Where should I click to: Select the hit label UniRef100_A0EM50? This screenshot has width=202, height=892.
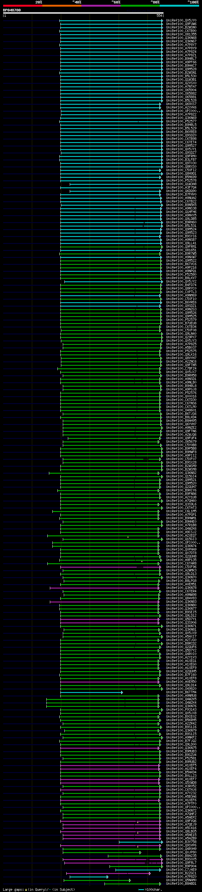pyautogui.click(x=181, y=682)
